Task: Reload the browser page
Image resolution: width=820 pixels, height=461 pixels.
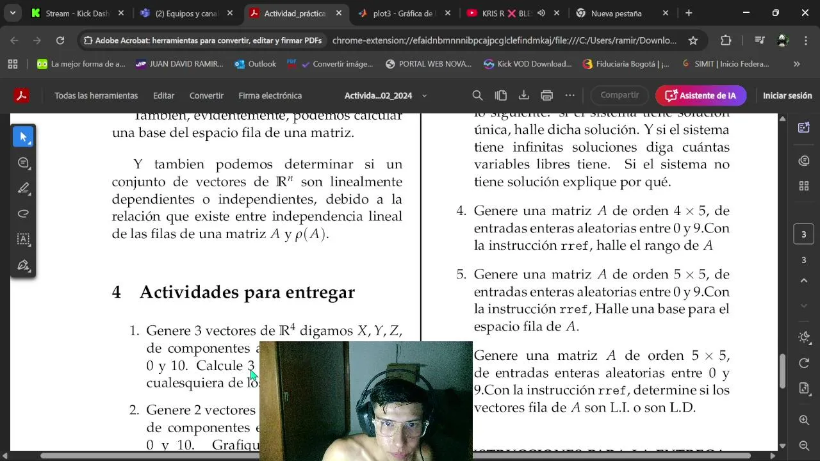Action: pos(60,40)
